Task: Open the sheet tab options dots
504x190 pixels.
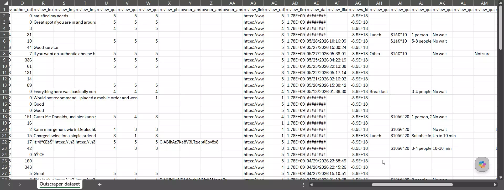Action: (x=303, y=185)
